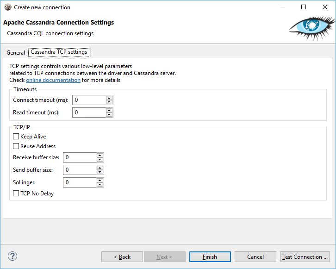This screenshot has height=269, width=336.
Task: Increase SoLinger value with up arrow
Action: (100, 180)
